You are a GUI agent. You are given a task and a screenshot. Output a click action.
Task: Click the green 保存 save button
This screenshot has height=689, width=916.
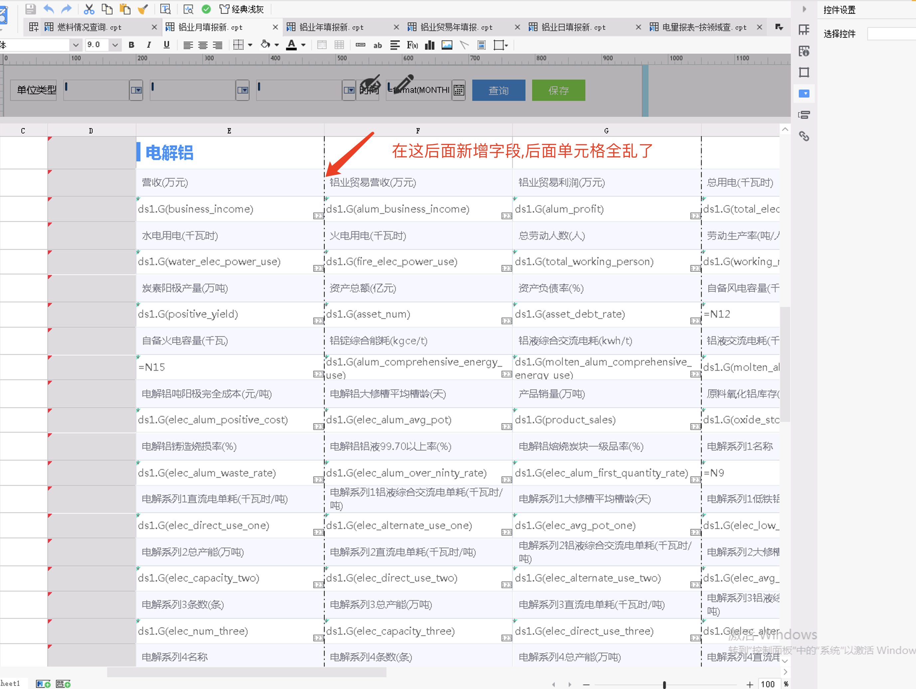[x=558, y=90]
